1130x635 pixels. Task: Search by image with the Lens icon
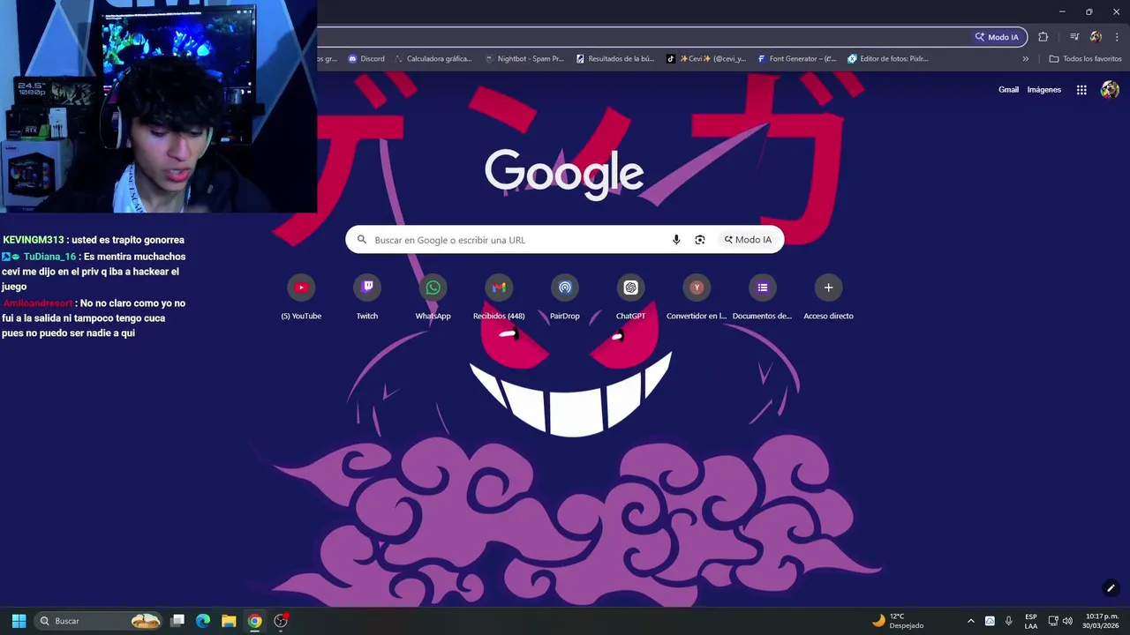click(x=700, y=240)
